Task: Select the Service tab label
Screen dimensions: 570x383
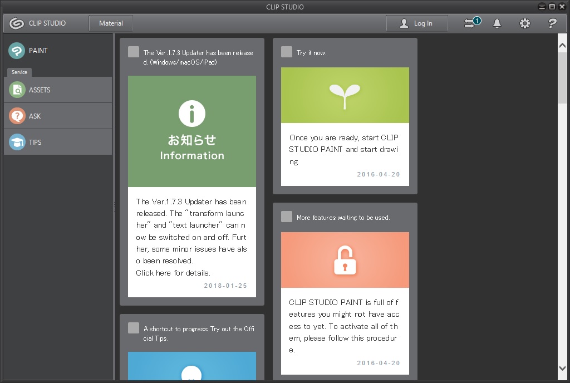Action: (x=19, y=72)
